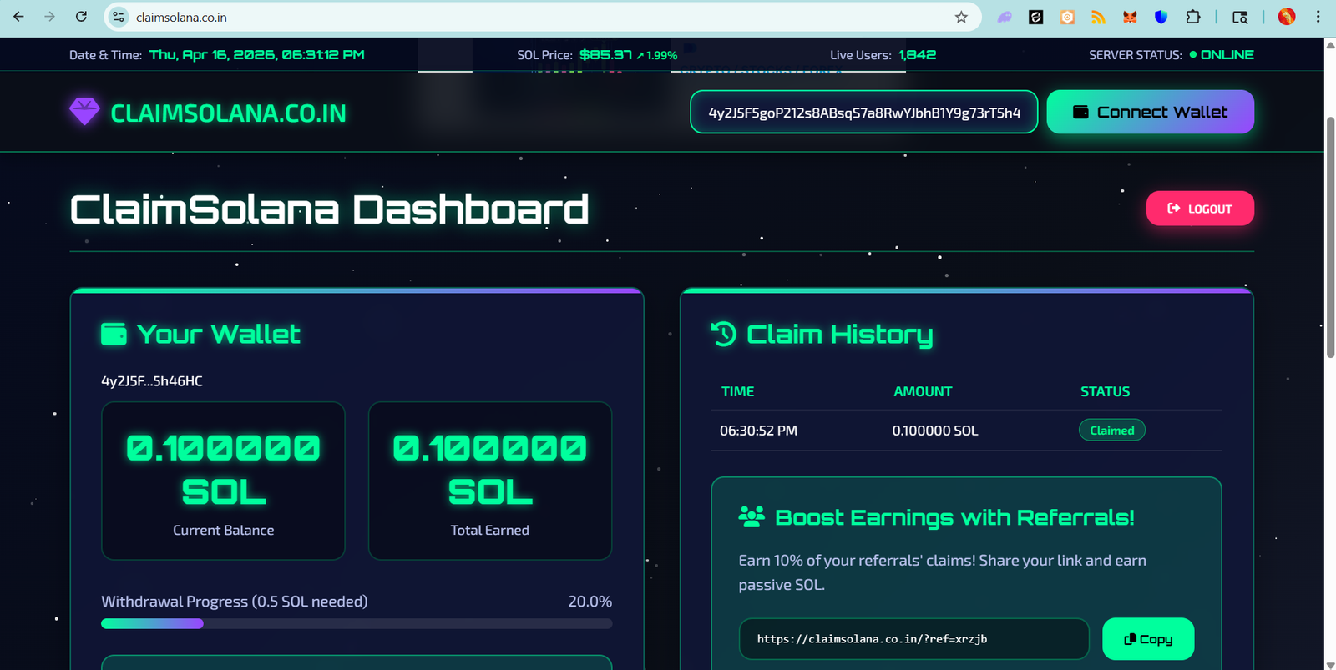View site information in the address bar
Image resolution: width=1336 pixels, height=670 pixels.
coord(119,17)
